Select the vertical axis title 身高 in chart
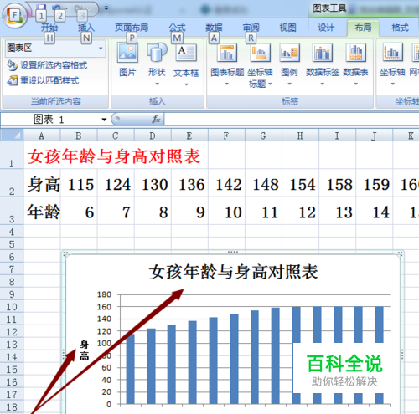The width and height of the screenshot is (419, 414). click(84, 350)
